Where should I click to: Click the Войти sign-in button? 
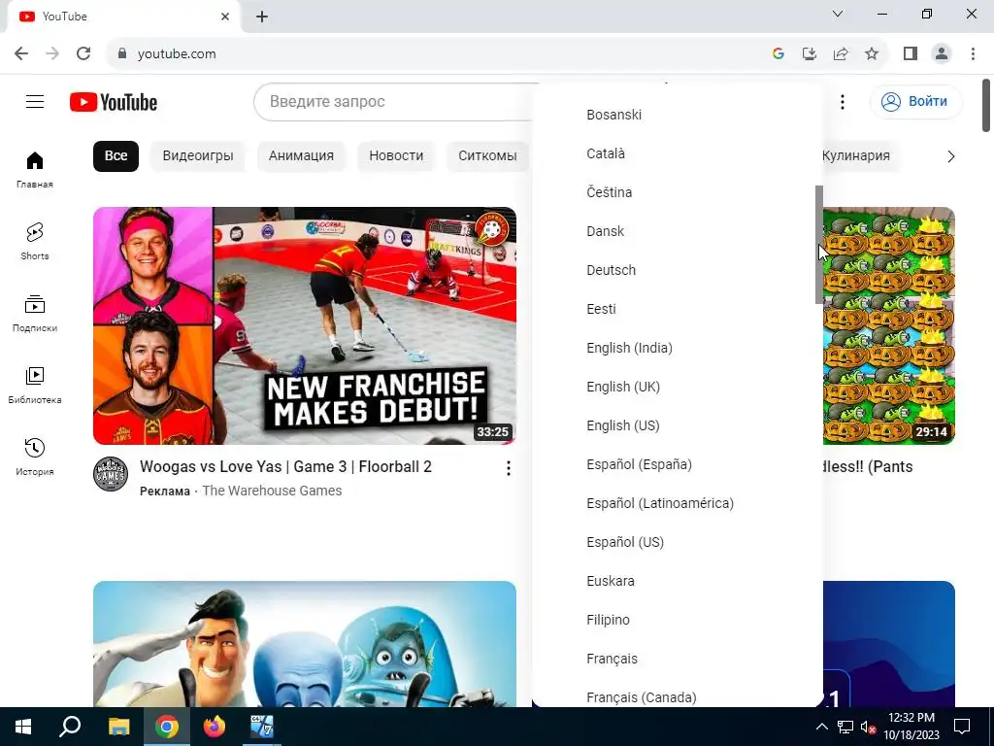click(x=916, y=101)
